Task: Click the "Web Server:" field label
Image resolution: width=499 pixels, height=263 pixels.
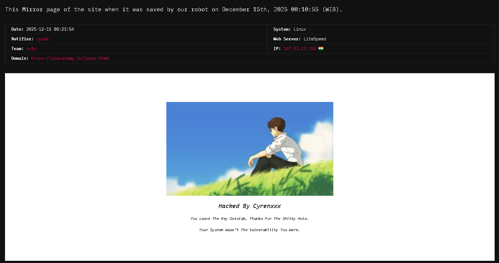Action: tap(287, 39)
